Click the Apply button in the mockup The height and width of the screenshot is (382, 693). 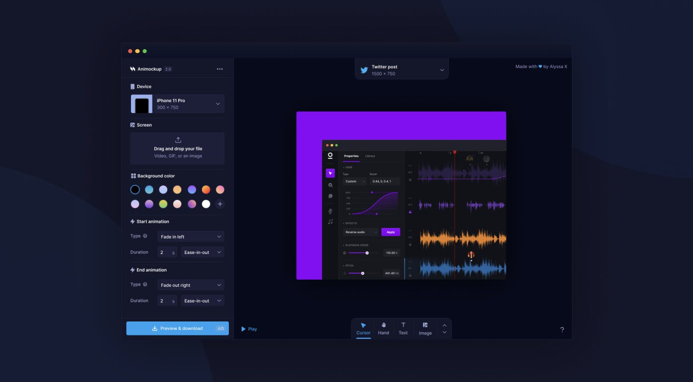pyautogui.click(x=391, y=232)
